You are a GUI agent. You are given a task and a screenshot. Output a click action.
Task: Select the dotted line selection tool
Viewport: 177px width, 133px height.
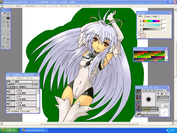coord(4,35)
